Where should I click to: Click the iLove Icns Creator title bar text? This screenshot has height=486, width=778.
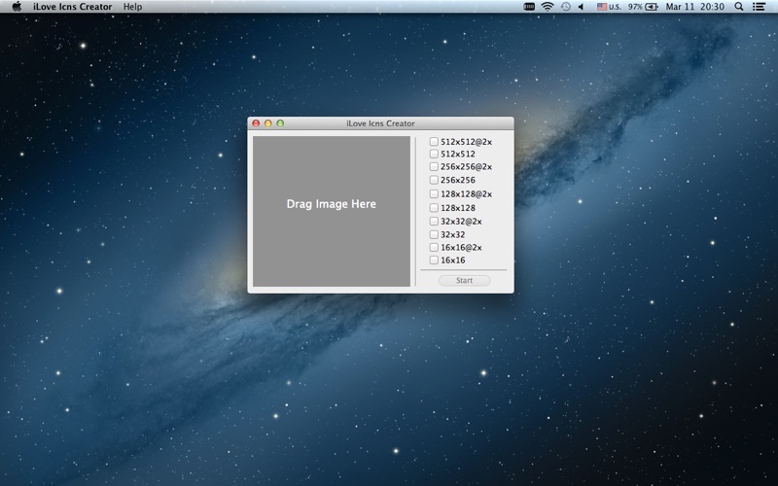[x=380, y=123]
